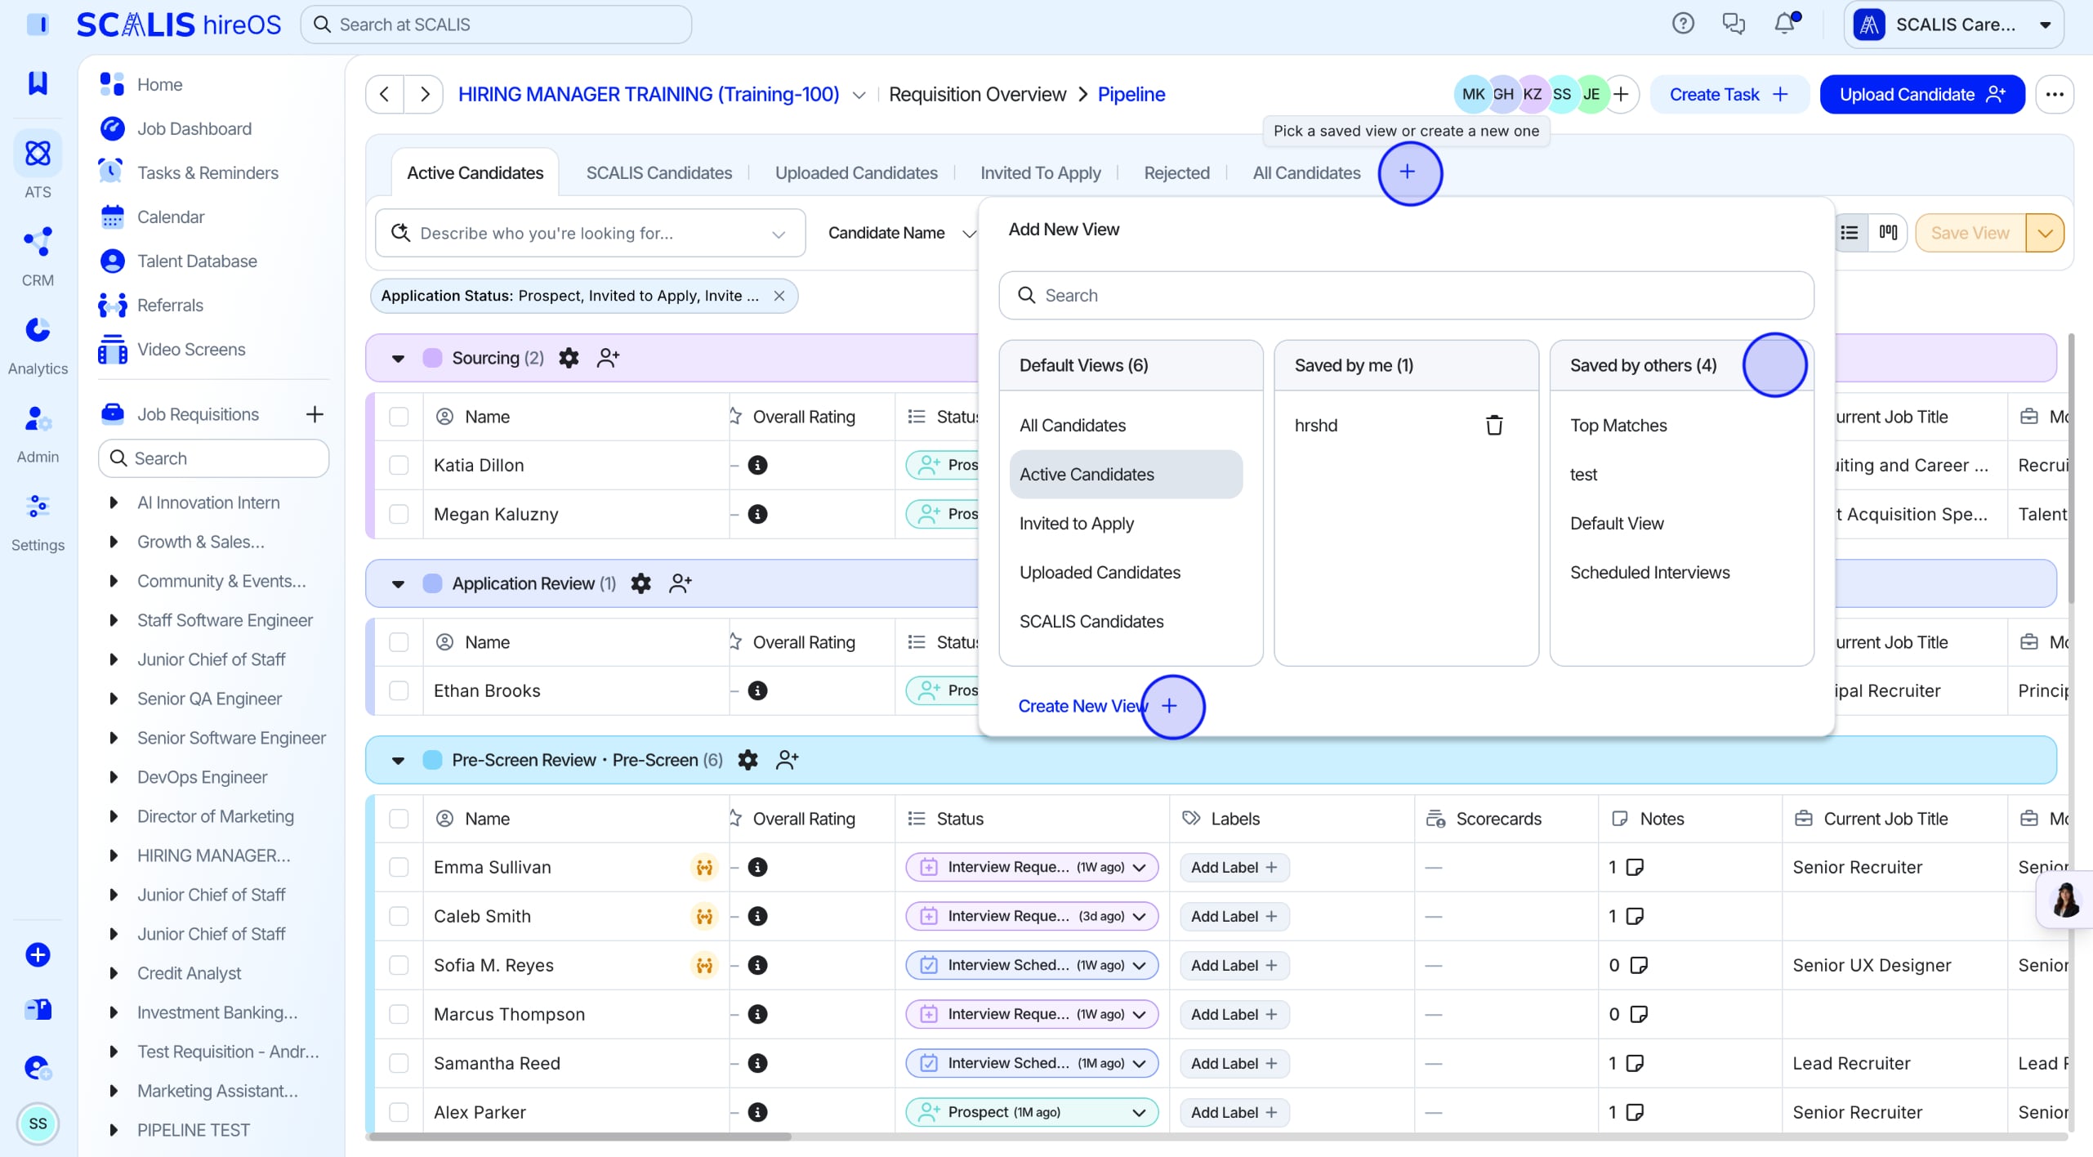The height and width of the screenshot is (1157, 2093).
Task: Switch to the All Candidates tab
Action: [x=1306, y=173]
